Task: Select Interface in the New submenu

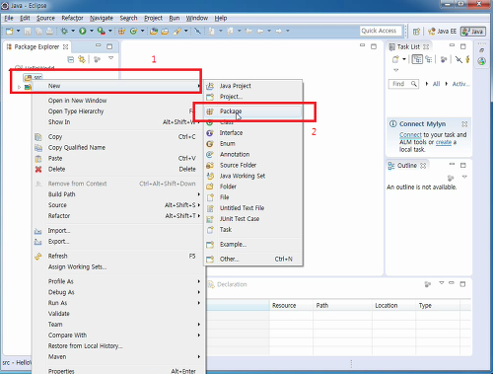Action: 253,133
